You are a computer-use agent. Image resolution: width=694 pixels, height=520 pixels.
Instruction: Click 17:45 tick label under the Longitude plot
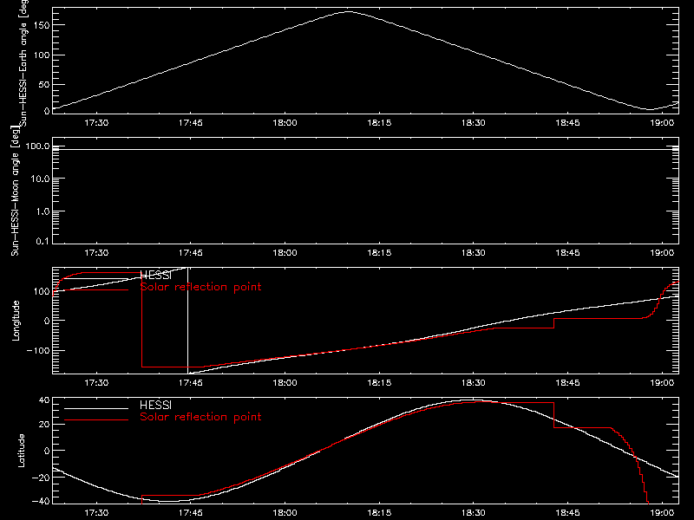pos(190,382)
